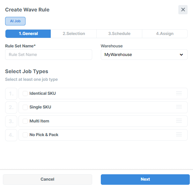The image size is (193, 187).
Task: Open the Warehouse dropdown showing MyWarehouse
Action: click(x=144, y=55)
